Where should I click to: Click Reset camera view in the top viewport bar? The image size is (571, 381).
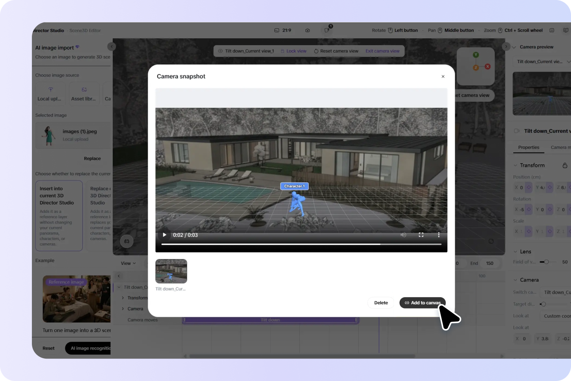point(336,51)
